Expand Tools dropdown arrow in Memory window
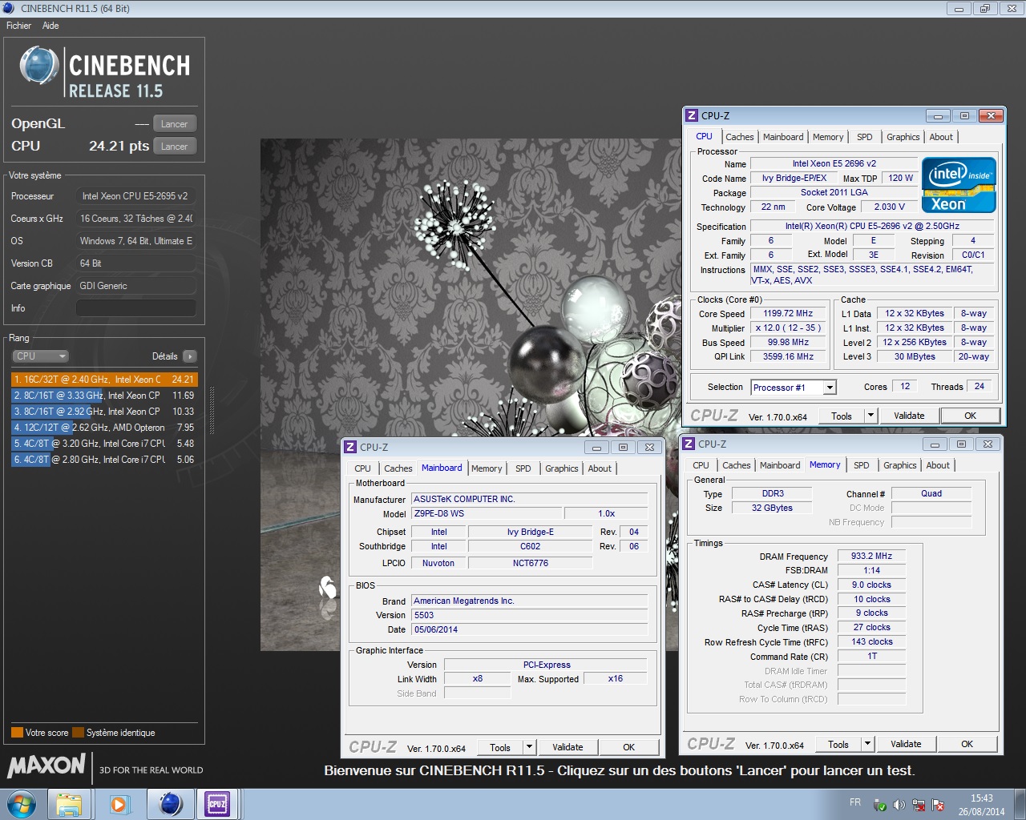1026x820 pixels. coord(867,744)
